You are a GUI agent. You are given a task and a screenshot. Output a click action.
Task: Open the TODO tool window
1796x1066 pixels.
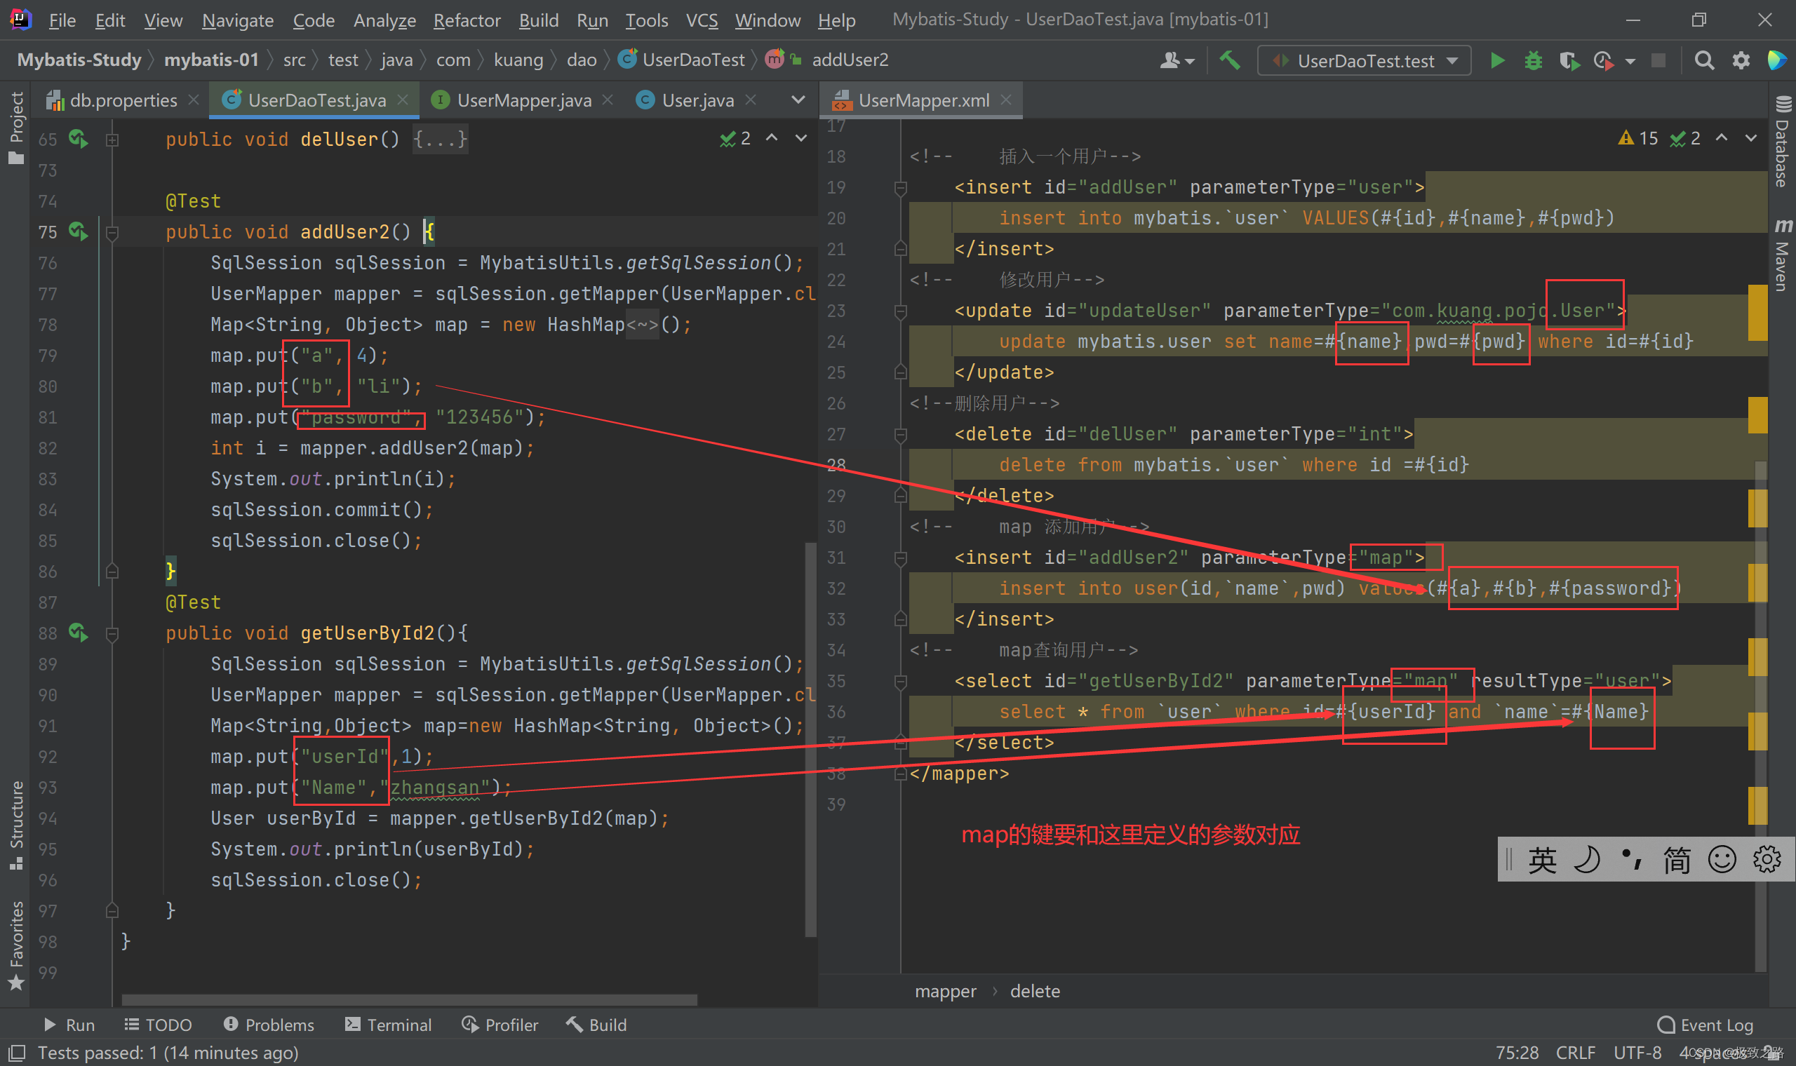pyautogui.click(x=158, y=1025)
